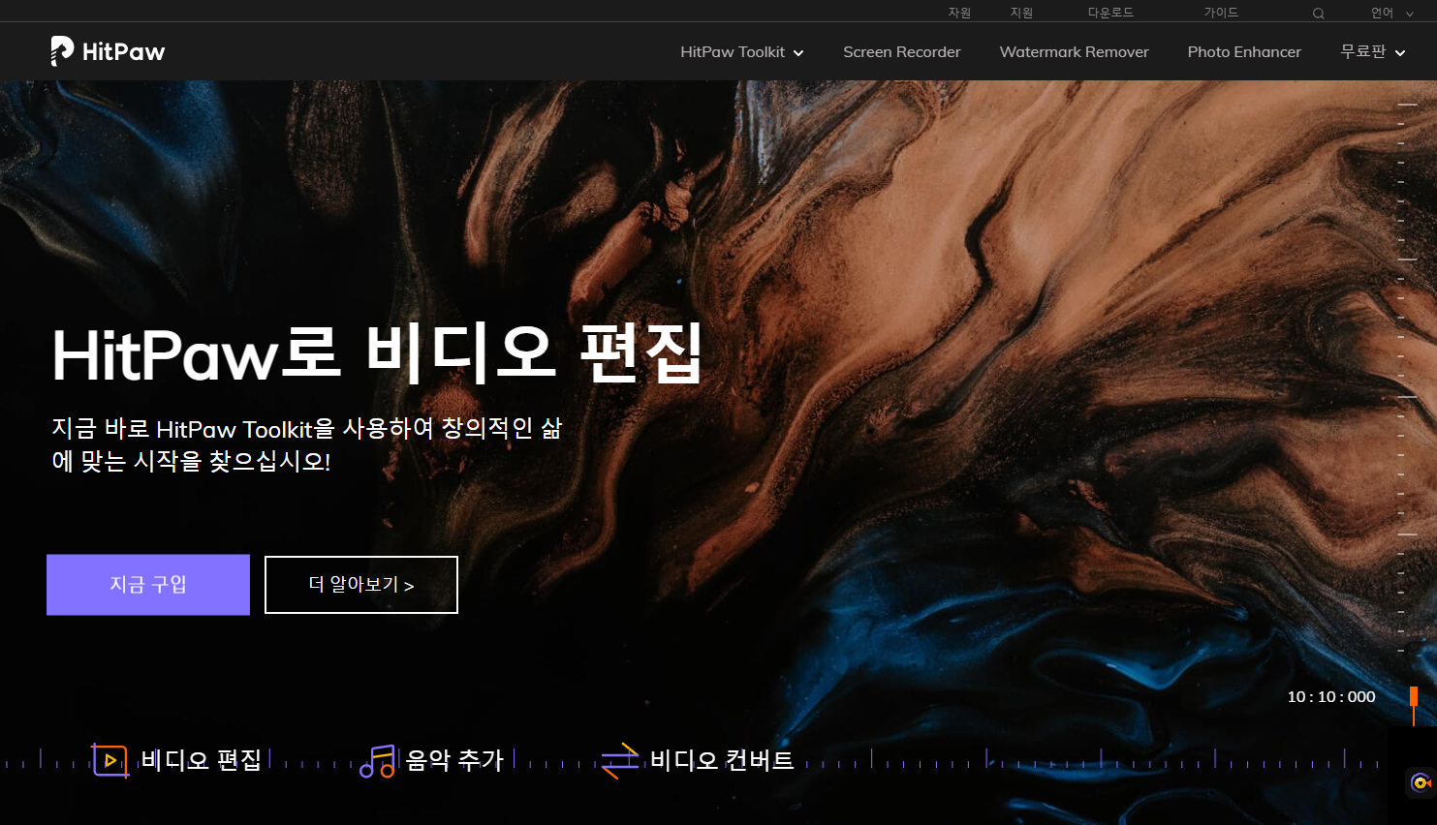The image size is (1437, 825).
Task: Click the 비디오 편집 play icon
Action: pyautogui.click(x=110, y=760)
